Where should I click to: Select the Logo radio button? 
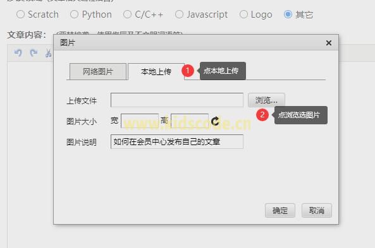(243, 15)
